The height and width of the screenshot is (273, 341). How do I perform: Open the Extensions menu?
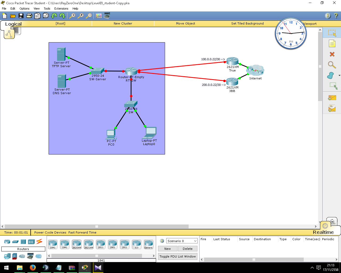click(x=61, y=9)
